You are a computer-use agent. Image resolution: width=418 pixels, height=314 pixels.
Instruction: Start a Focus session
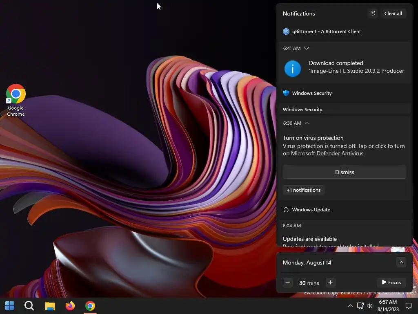(391, 283)
